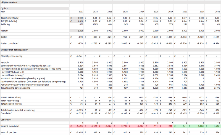Select the year 2023 cell in Jaar row
The image size is (221, 135).
click(77, 12)
